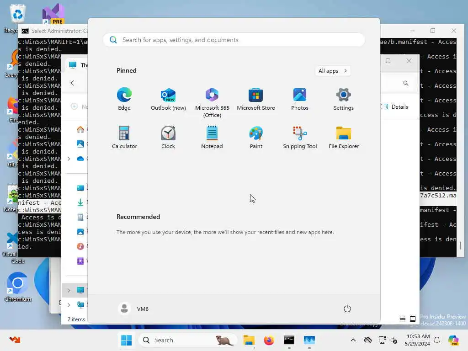The image size is (468, 351).
Task: Launch Notepad from pinned apps
Action: pyautogui.click(x=212, y=137)
